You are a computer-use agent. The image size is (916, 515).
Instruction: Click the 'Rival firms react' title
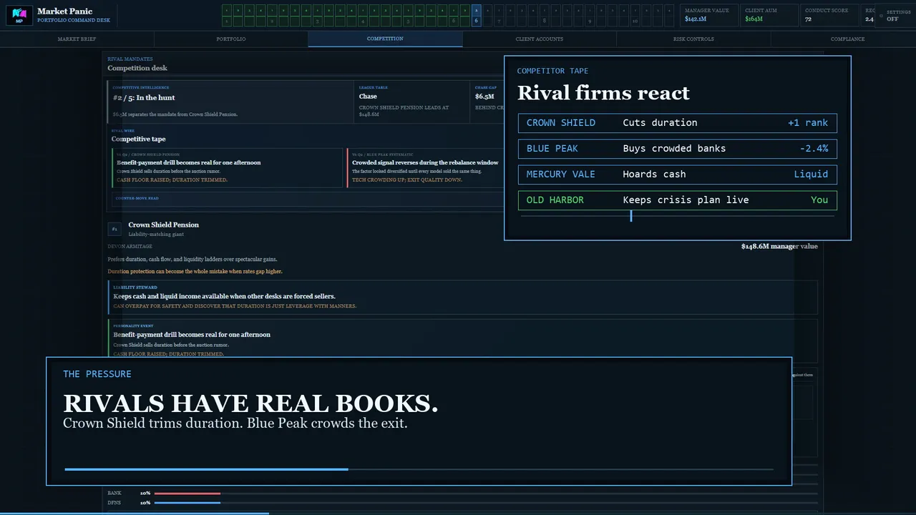click(x=603, y=93)
